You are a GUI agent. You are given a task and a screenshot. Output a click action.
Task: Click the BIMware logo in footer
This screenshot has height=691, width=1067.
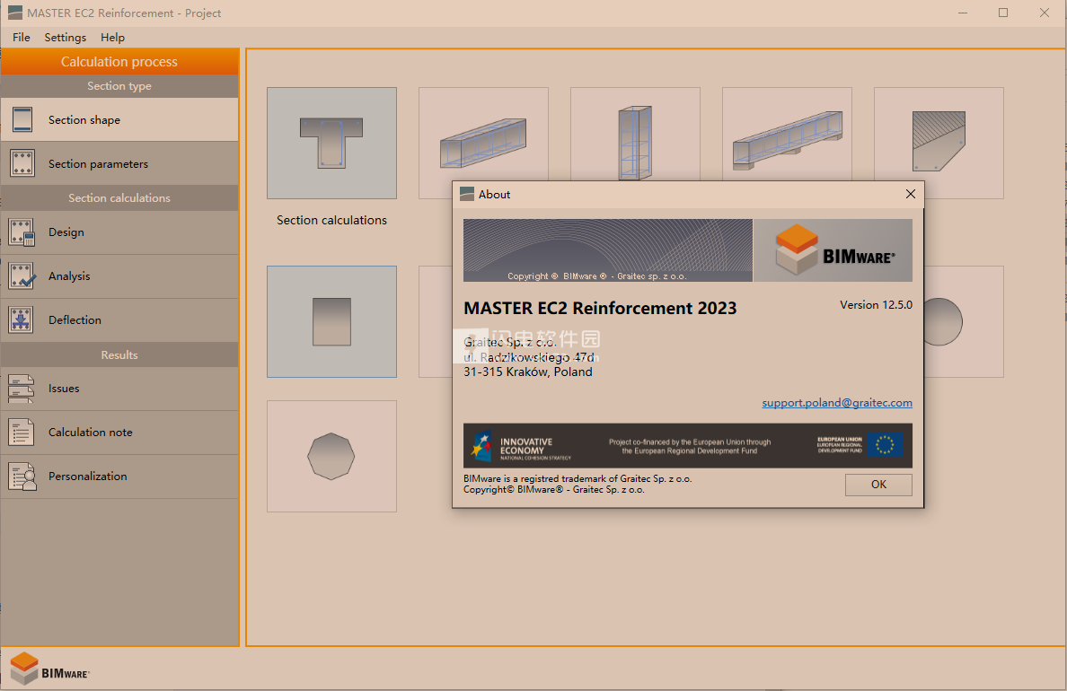tap(49, 669)
